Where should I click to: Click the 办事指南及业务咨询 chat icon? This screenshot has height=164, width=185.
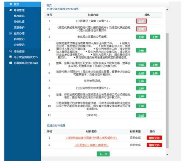click(x=11, y=63)
